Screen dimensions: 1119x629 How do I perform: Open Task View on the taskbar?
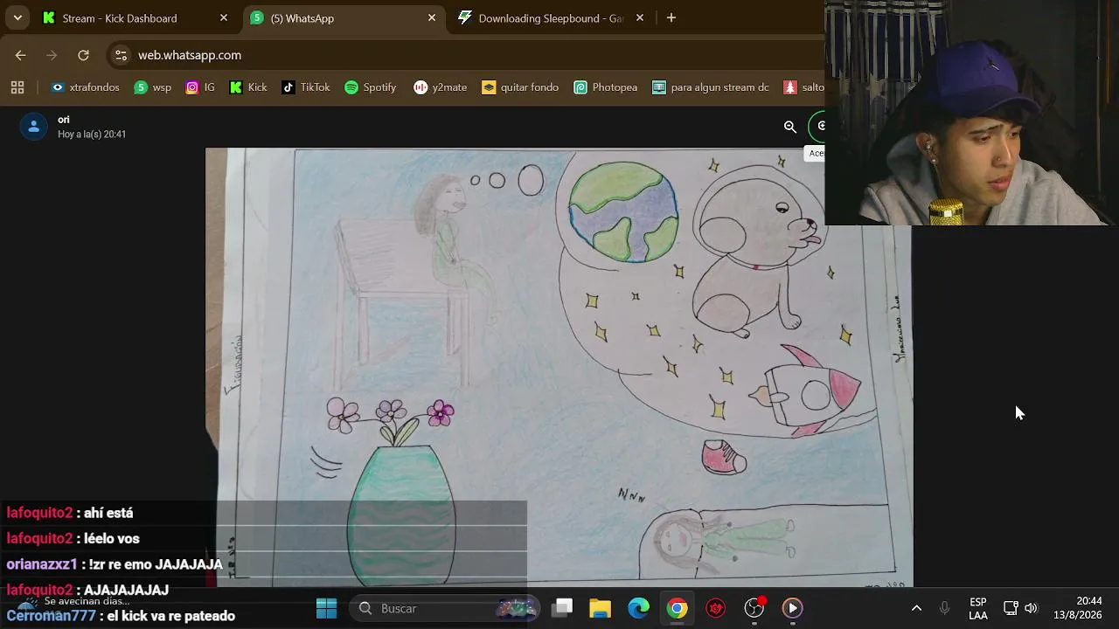point(563,608)
